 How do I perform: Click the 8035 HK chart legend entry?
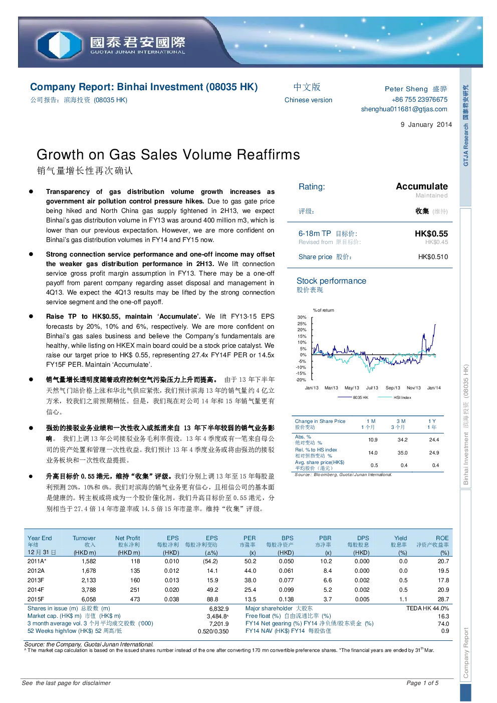click(353, 397)
